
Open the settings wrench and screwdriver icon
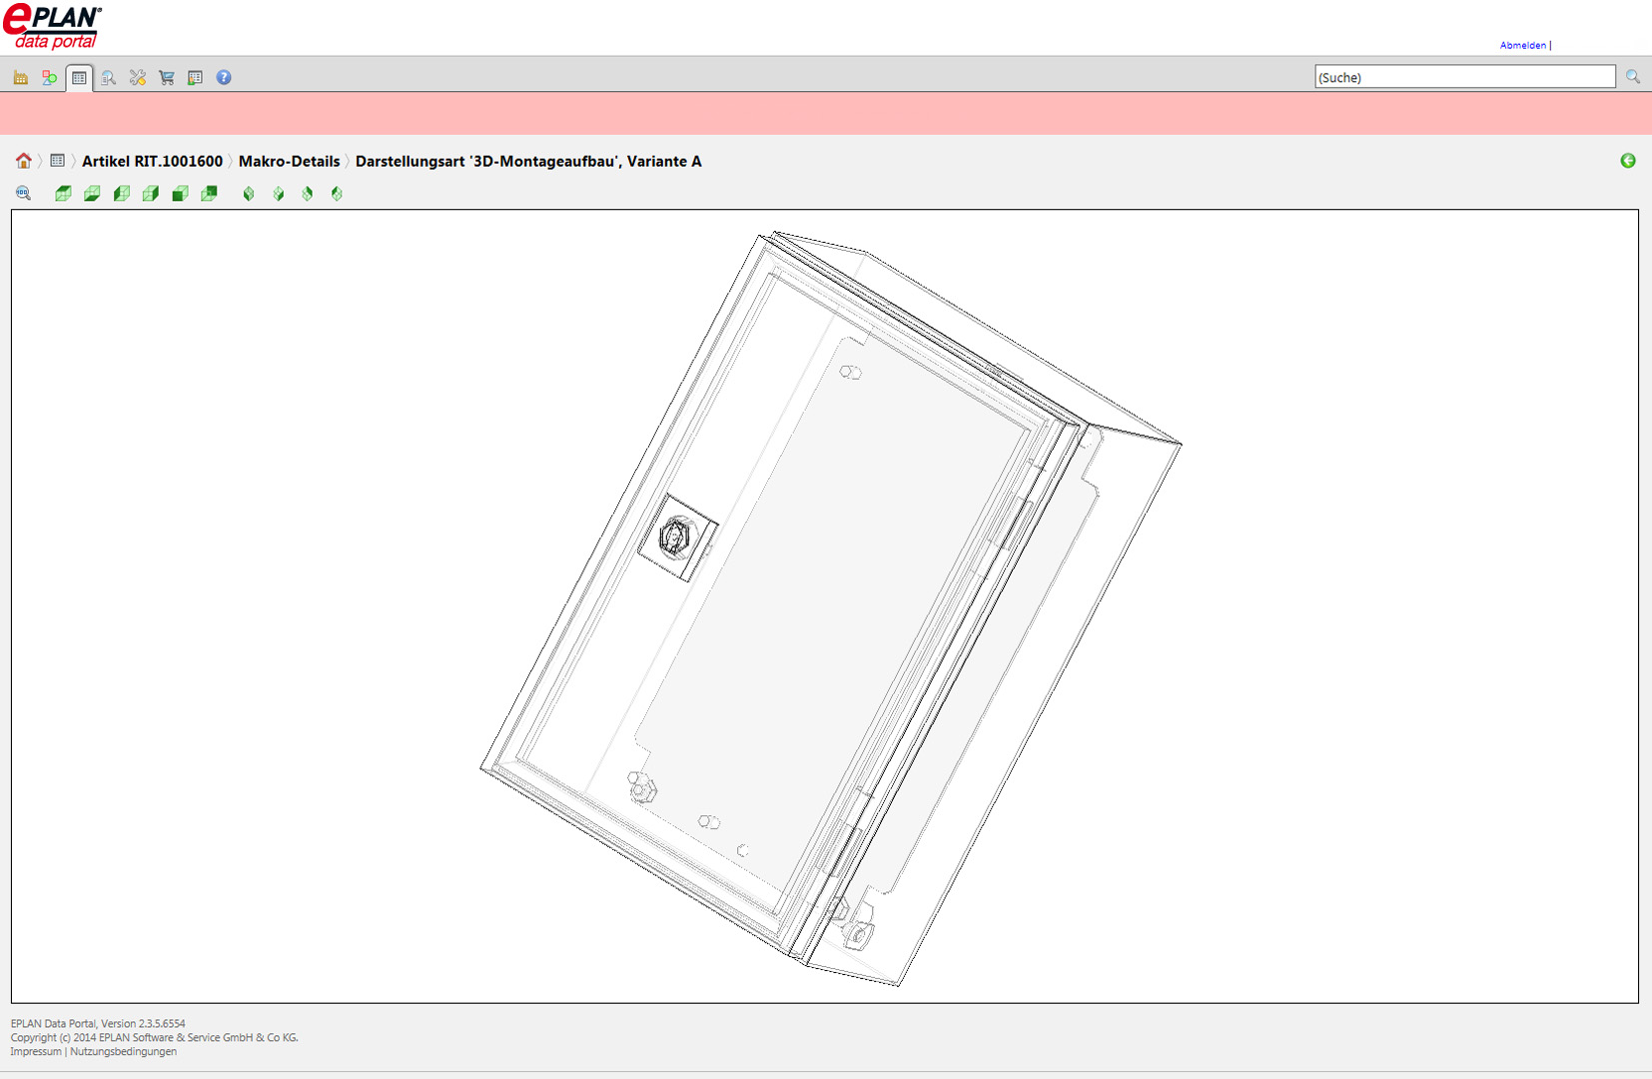click(138, 78)
